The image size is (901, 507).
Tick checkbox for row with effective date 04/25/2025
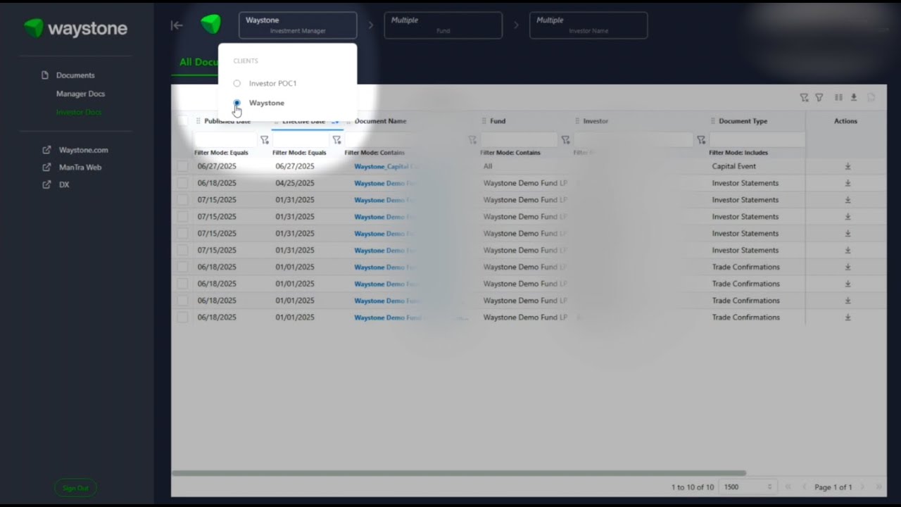coord(183,183)
